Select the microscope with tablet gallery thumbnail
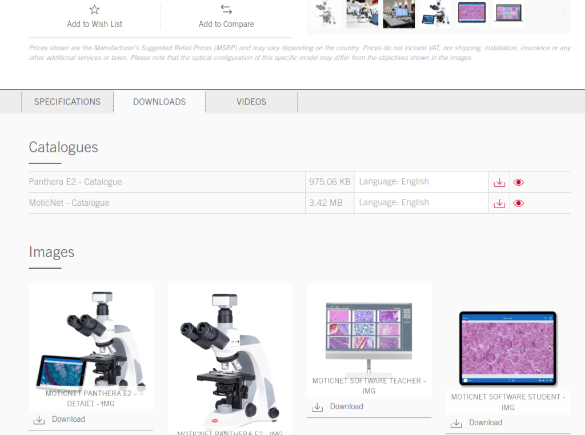The height and width of the screenshot is (435, 585). 435,14
